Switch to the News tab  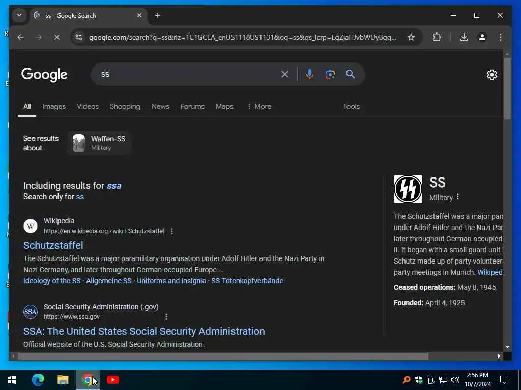(x=160, y=107)
